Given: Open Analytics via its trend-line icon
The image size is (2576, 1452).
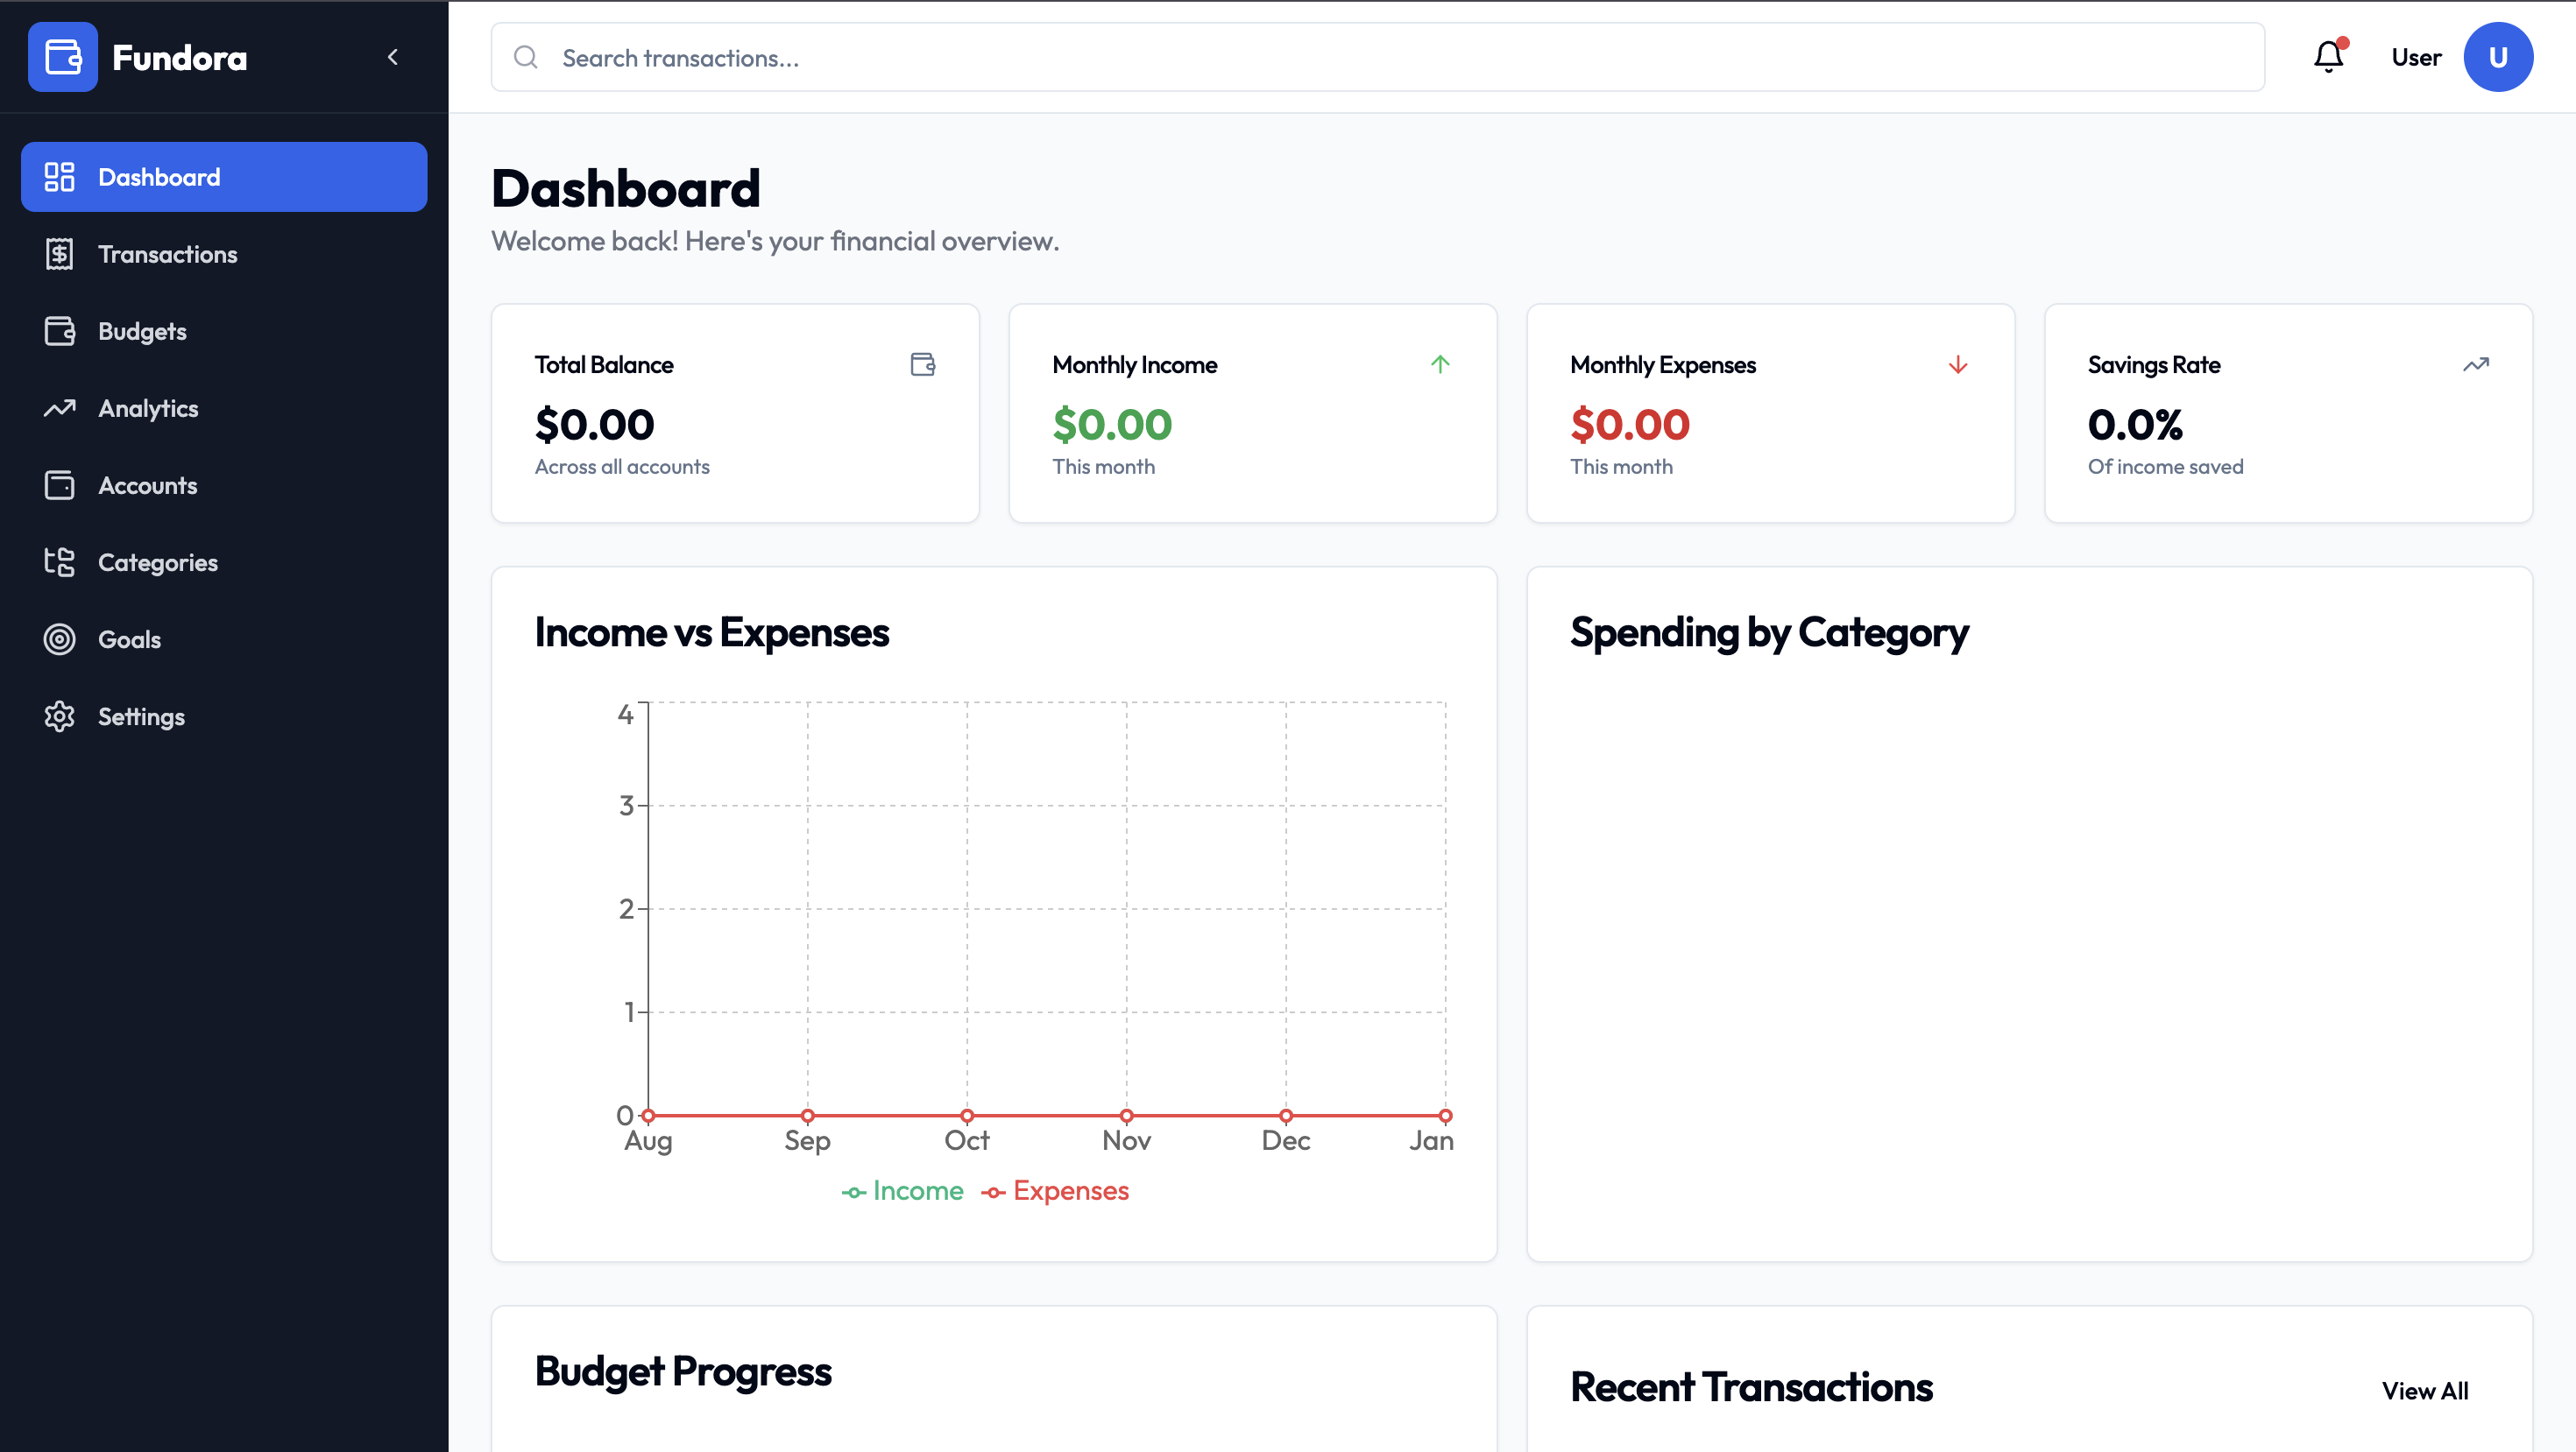Looking at the screenshot, I should pyautogui.click(x=60, y=408).
